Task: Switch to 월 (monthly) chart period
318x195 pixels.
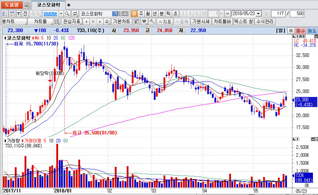Action: 148,13
